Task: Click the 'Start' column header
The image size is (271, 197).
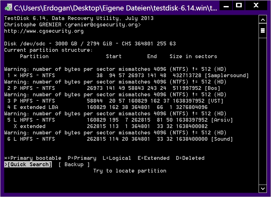Action: pos(114,57)
